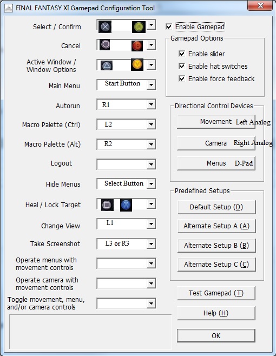Click the PlayStation Circle icon beside Cancel
Image resolution: width=276 pixels, height=356 pixels.
point(105,44)
